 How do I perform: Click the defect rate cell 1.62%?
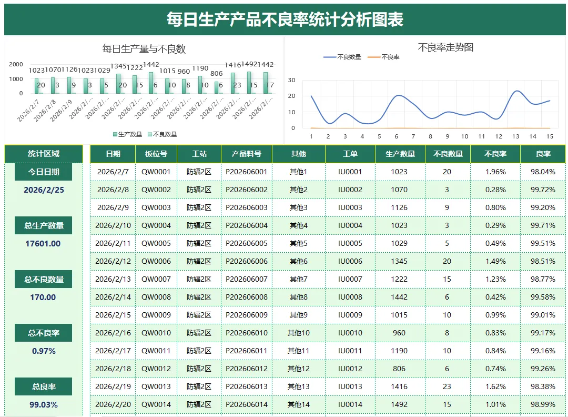coord(495,386)
